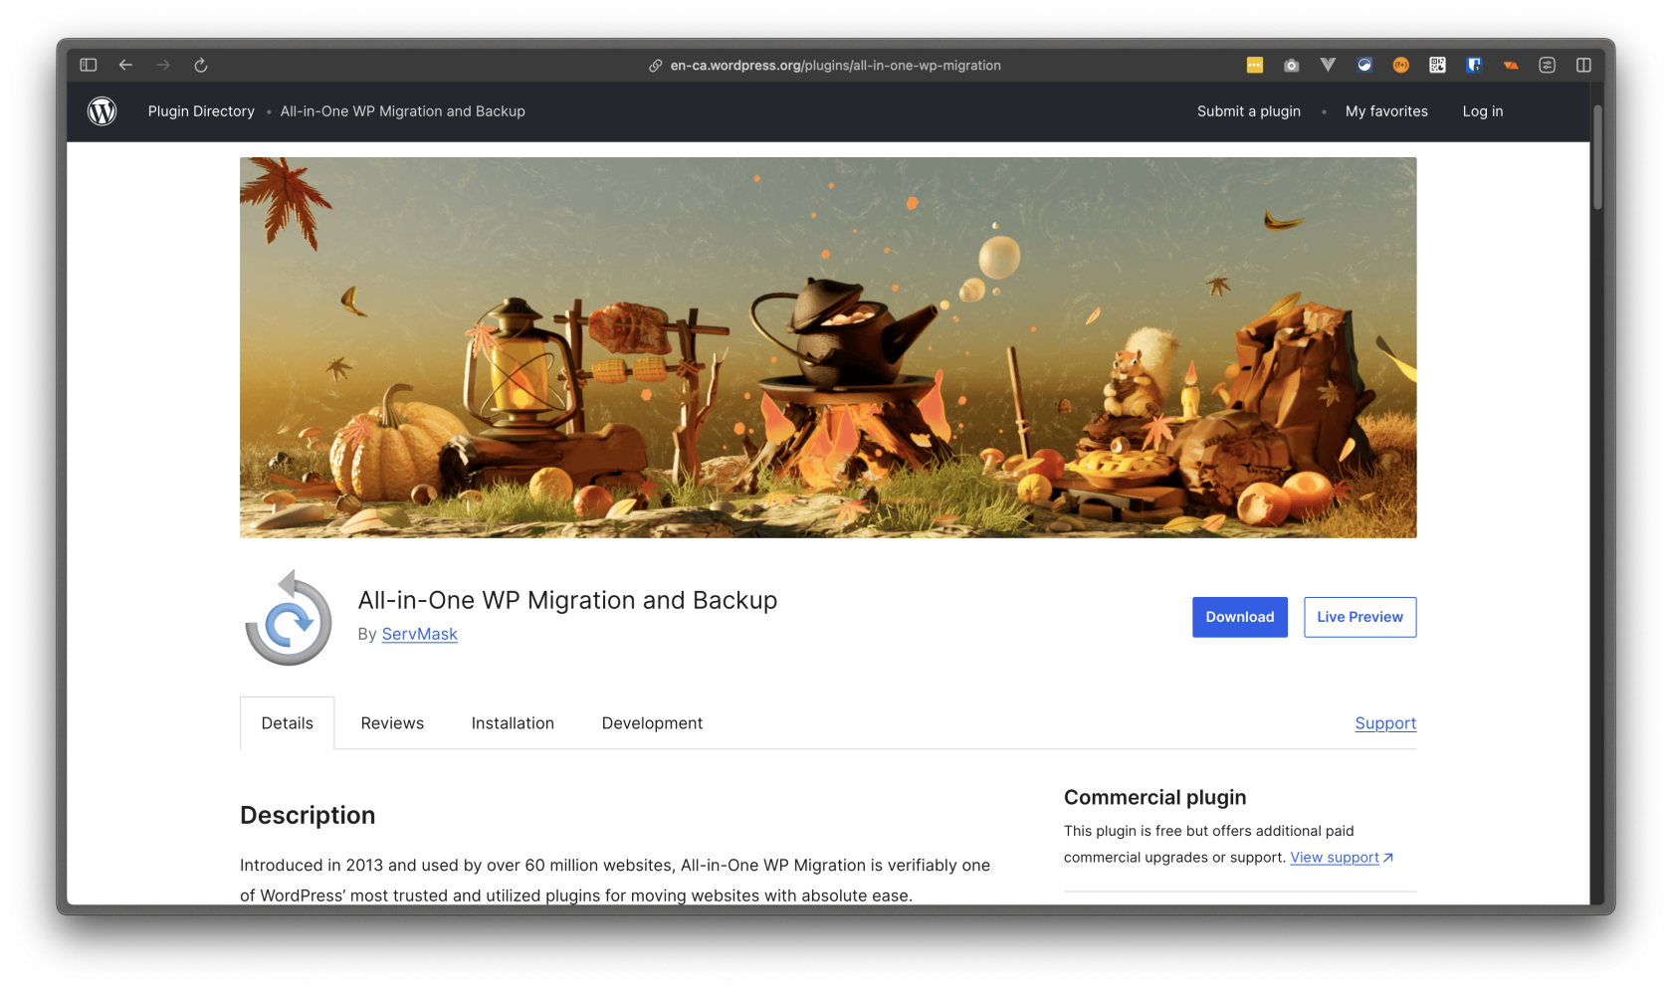Image resolution: width=1672 pixels, height=990 pixels.
Task: Select the Development tab
Action: pos(652,723)
